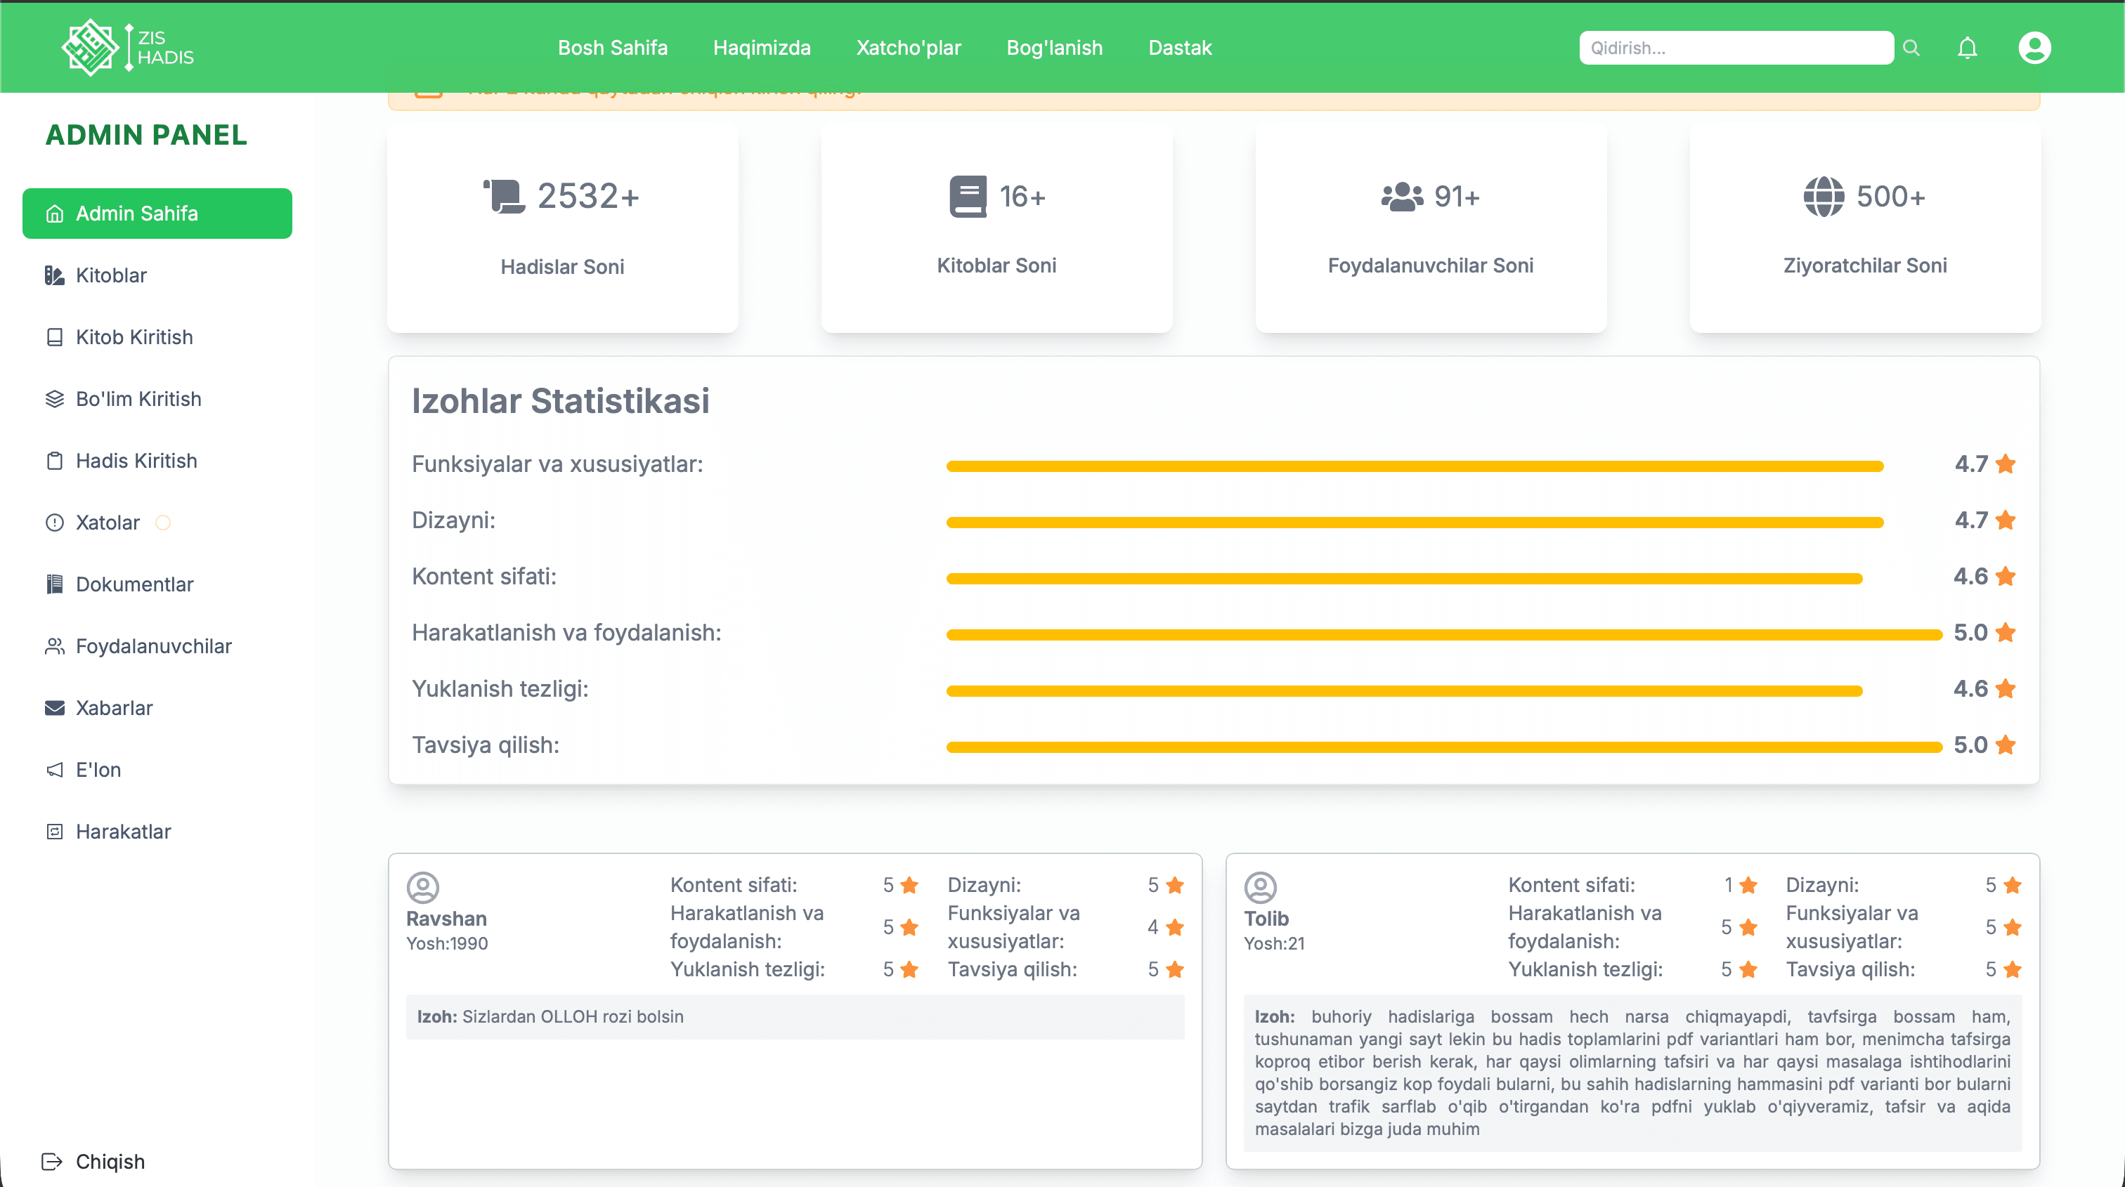This screenshot has height=1187, width=2125.
Task: Open notifications via the bell icon
Action: 1968,47
